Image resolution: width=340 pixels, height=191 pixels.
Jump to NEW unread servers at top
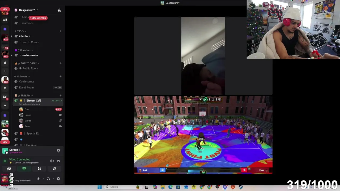5,9
